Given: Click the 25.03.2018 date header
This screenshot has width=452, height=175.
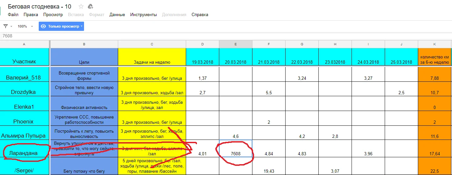Looking at the screenshot, I should [401, 57].
